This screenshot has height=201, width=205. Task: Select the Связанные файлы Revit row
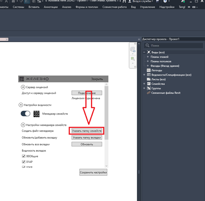pyautogui.click(x=166, y=93)
